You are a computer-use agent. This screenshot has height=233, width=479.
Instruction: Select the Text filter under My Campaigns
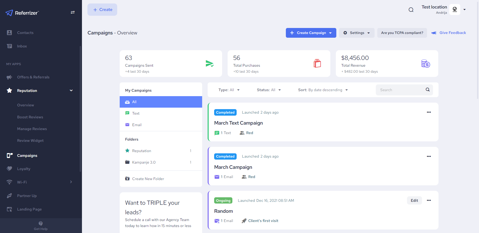[136, 113]
